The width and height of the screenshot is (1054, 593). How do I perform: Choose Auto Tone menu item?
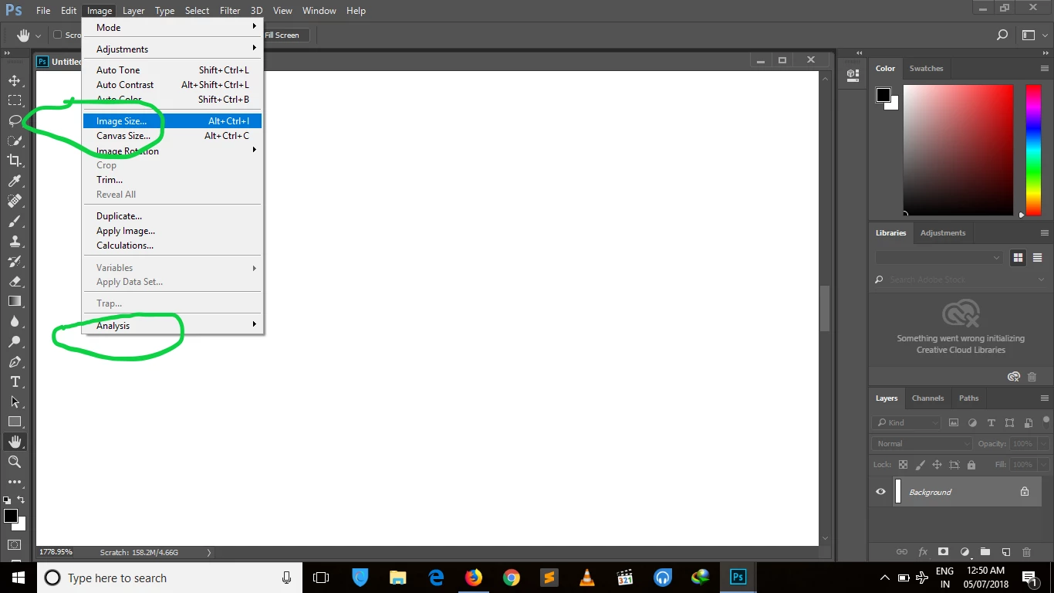tap(172, 69)
